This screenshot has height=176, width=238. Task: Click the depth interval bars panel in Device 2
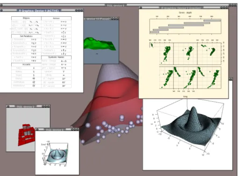[185, 26]
